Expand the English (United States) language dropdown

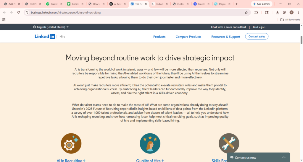coord(51,27)
